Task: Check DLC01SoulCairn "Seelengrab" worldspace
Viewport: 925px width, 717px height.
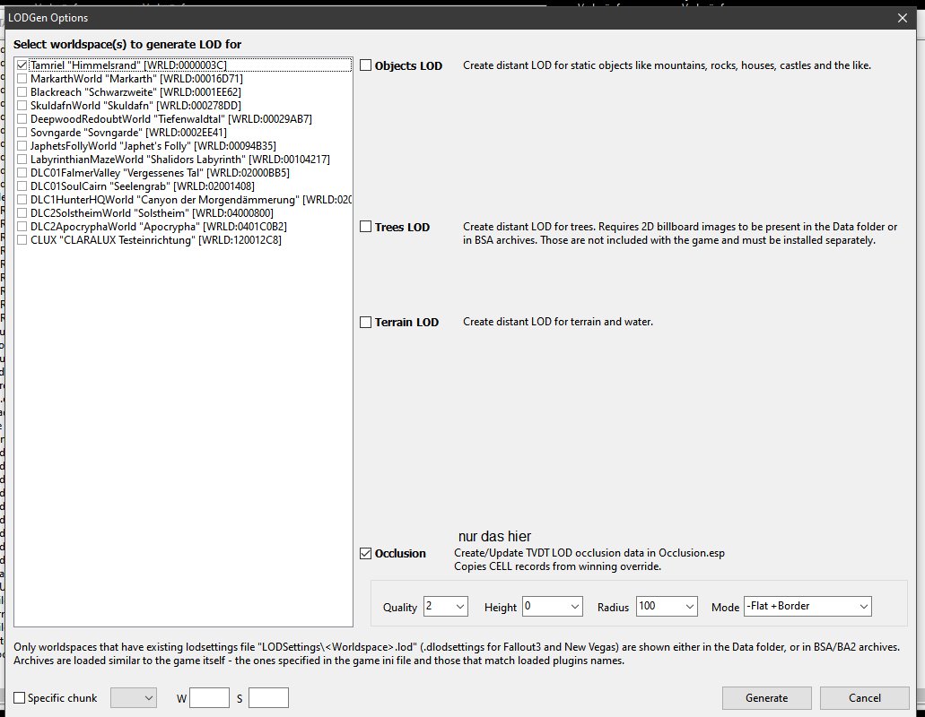Action: coord(22,186)
